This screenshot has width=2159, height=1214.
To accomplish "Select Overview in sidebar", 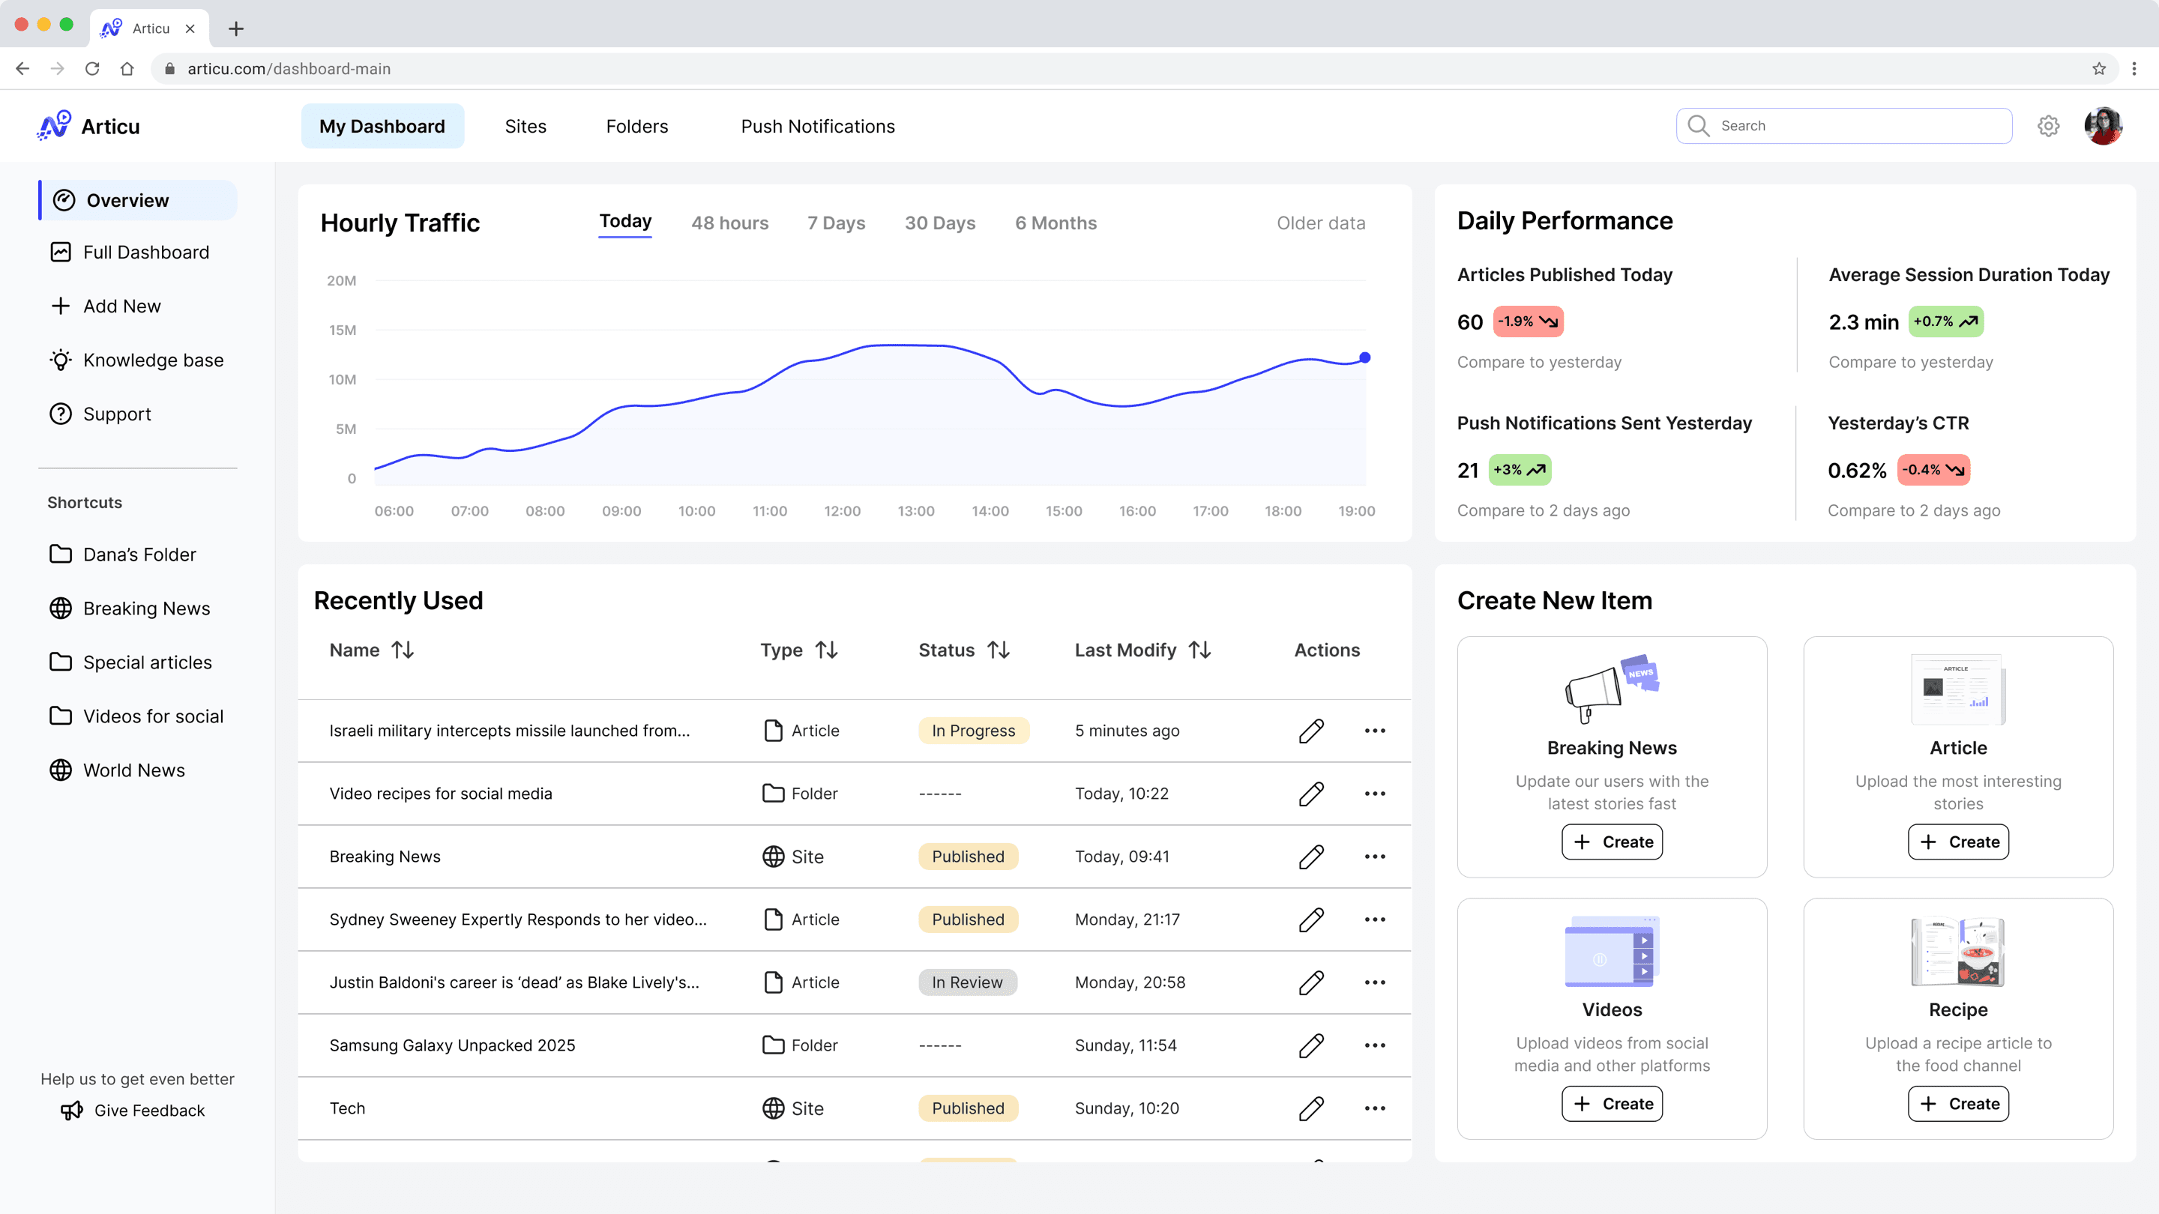I will [138, 200].
